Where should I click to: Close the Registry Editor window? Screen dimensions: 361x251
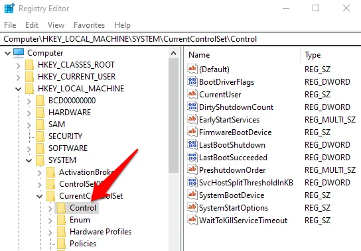(346, 8)
